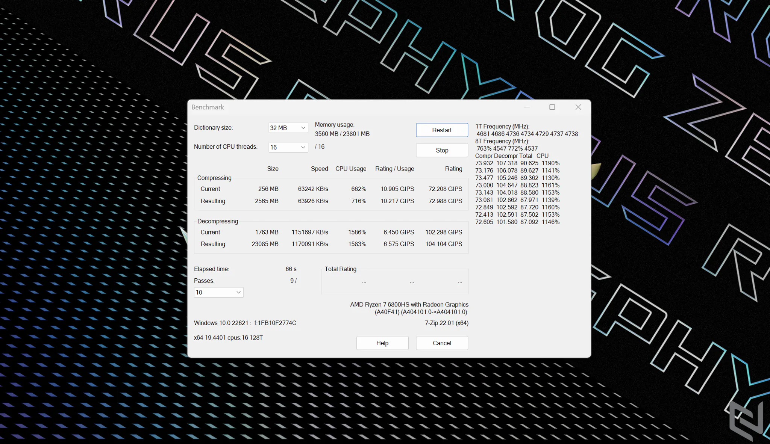The image size is (770, 444).
Task: Click the Rating / Usage column header
Action: point(394,169)
